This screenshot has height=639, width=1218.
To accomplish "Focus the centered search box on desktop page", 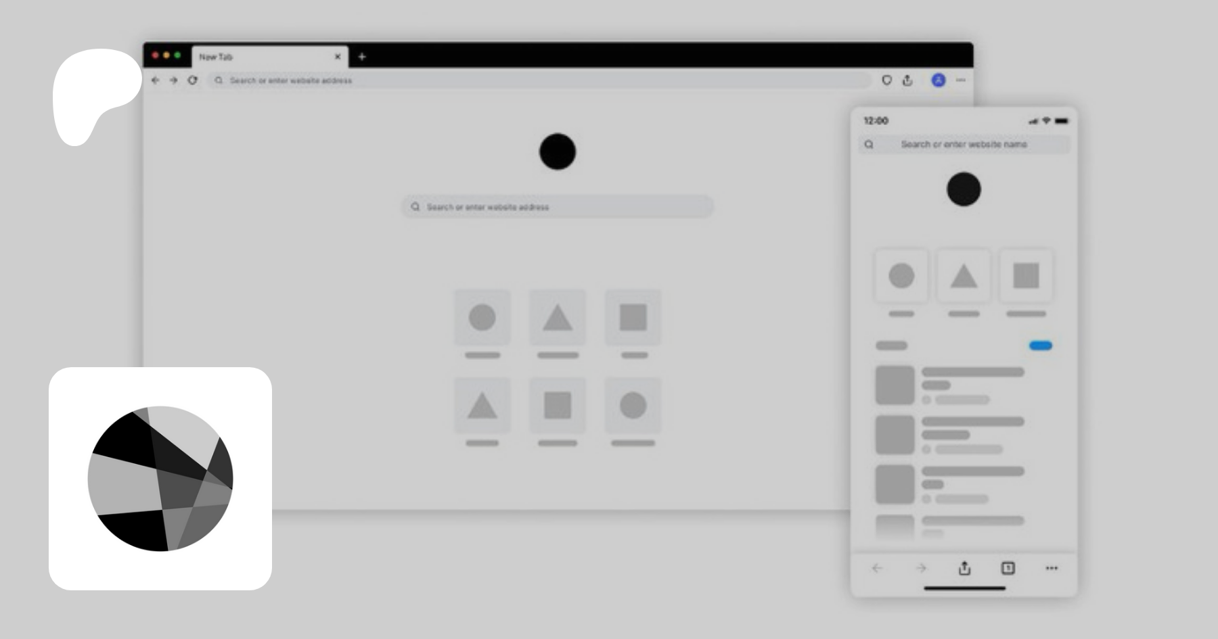I will click(558, 207).
